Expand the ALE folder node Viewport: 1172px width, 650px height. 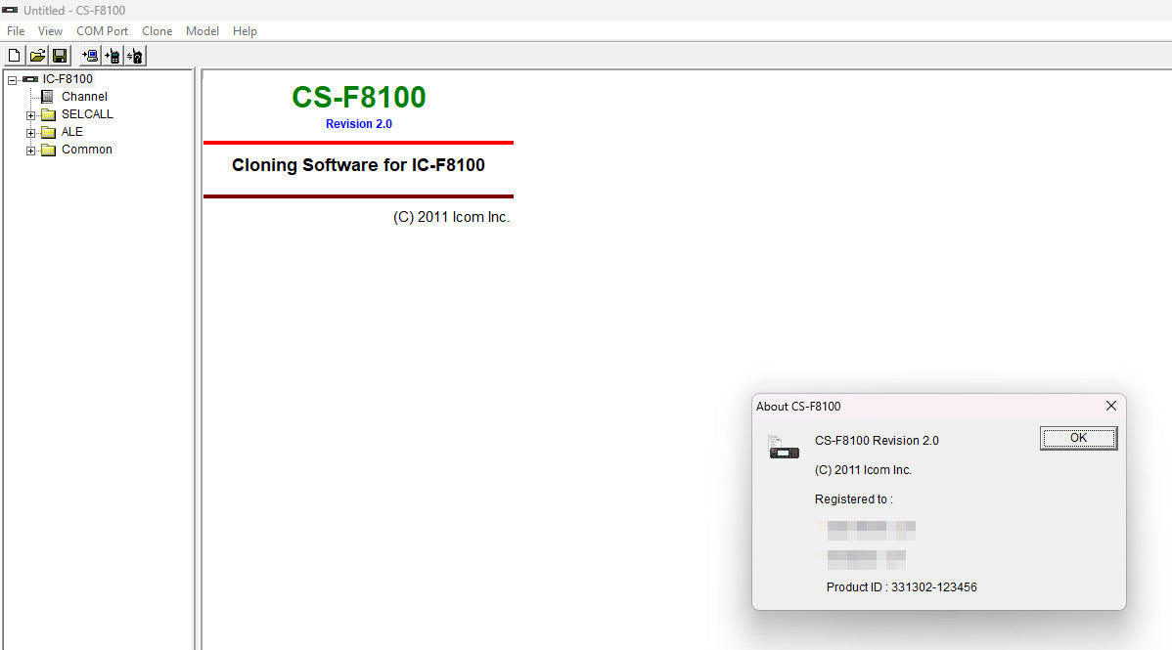point(30,133)
